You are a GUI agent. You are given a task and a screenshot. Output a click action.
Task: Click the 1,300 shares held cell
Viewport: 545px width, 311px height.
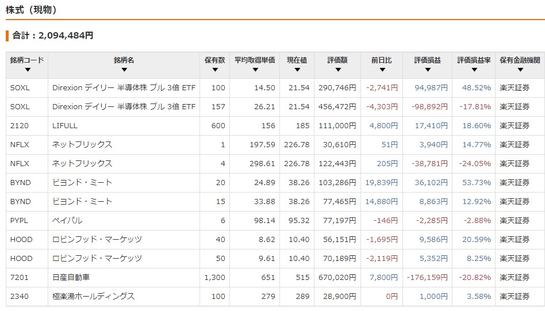coord(215,278)
